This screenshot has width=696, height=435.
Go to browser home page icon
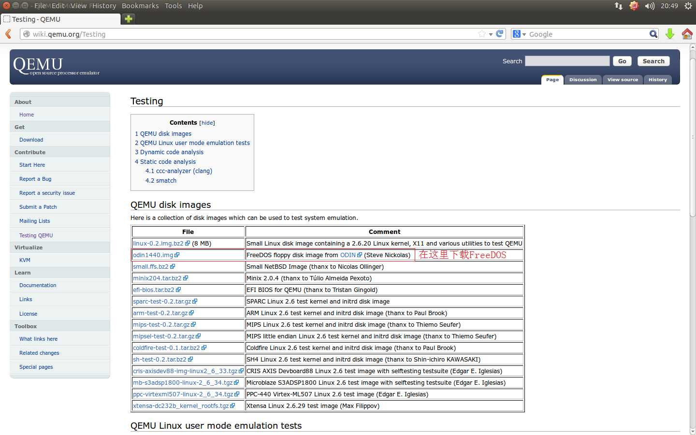687,34
